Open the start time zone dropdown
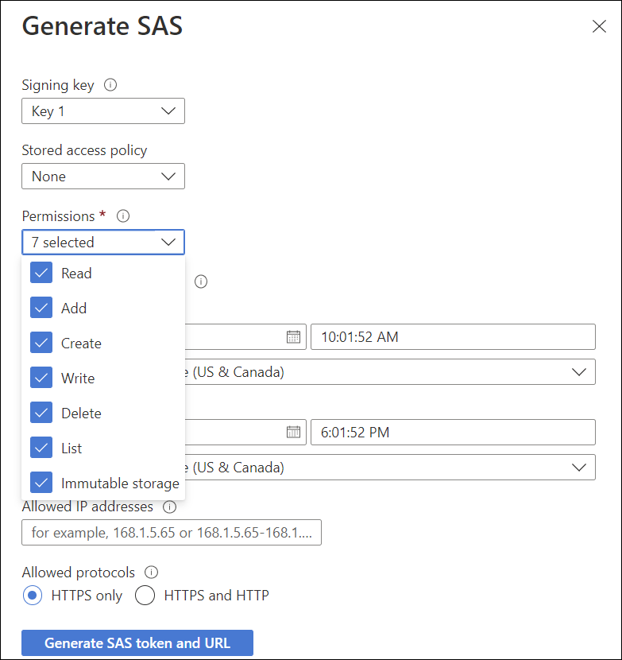Image resolution: width=622 pixels, height=660 pixels. coord(390,372)
